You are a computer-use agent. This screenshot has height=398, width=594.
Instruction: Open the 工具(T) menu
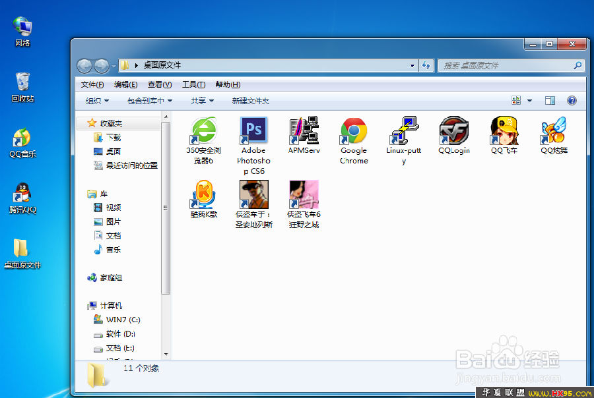pos(193,84)
